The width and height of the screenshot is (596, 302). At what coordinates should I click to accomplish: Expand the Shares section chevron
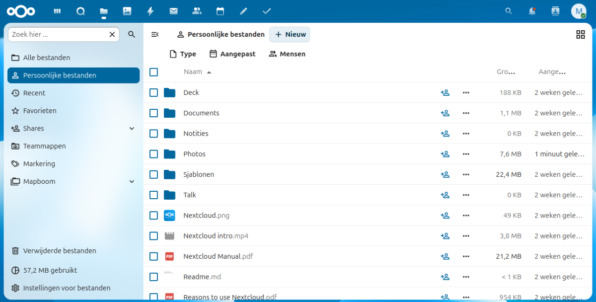[x=132, y=129]
